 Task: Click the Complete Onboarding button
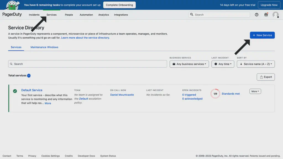click(x=119, y=5)
